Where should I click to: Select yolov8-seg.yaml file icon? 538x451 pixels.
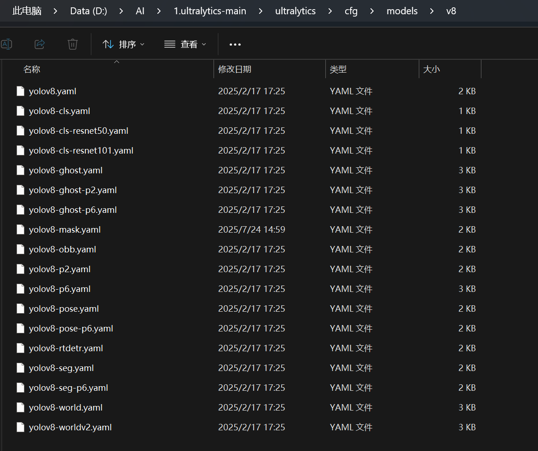click(21, 368)
